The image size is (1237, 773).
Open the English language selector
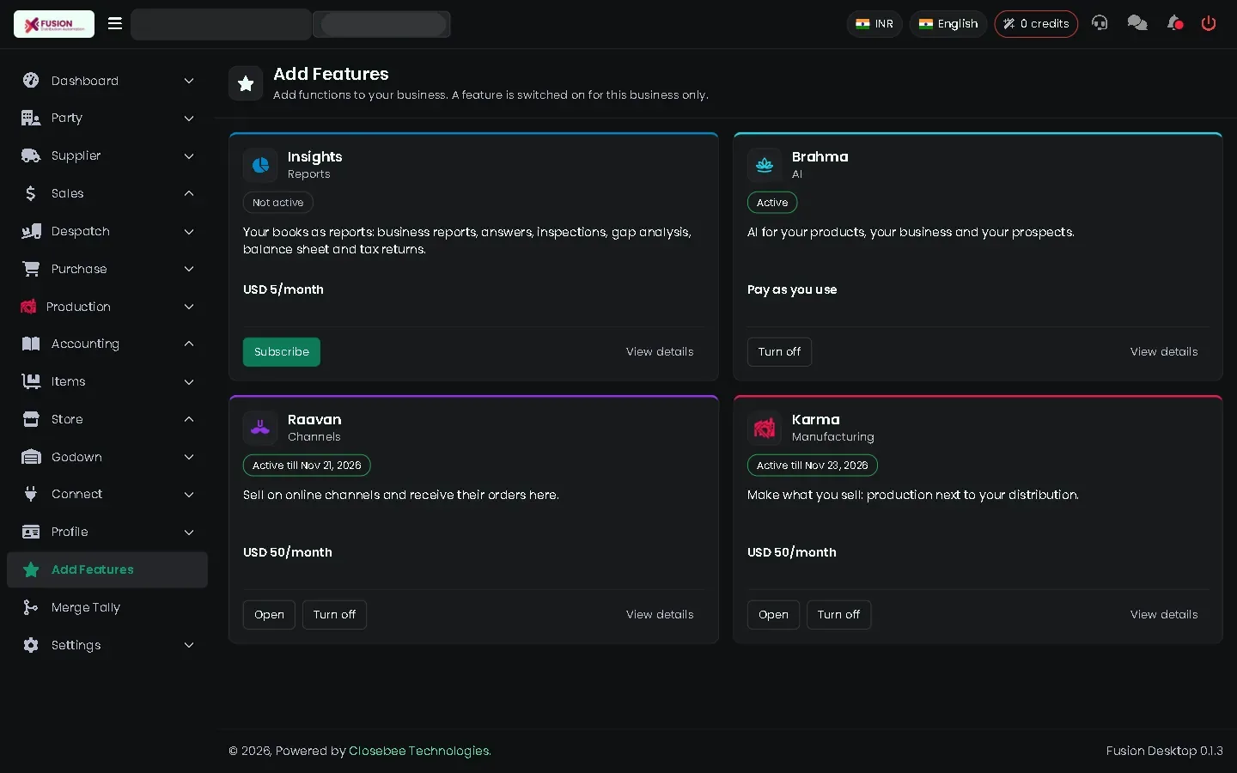[x=948, y=24]
